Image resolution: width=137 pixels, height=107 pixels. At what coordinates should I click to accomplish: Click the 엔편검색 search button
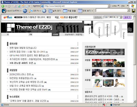tap(98, 17)
